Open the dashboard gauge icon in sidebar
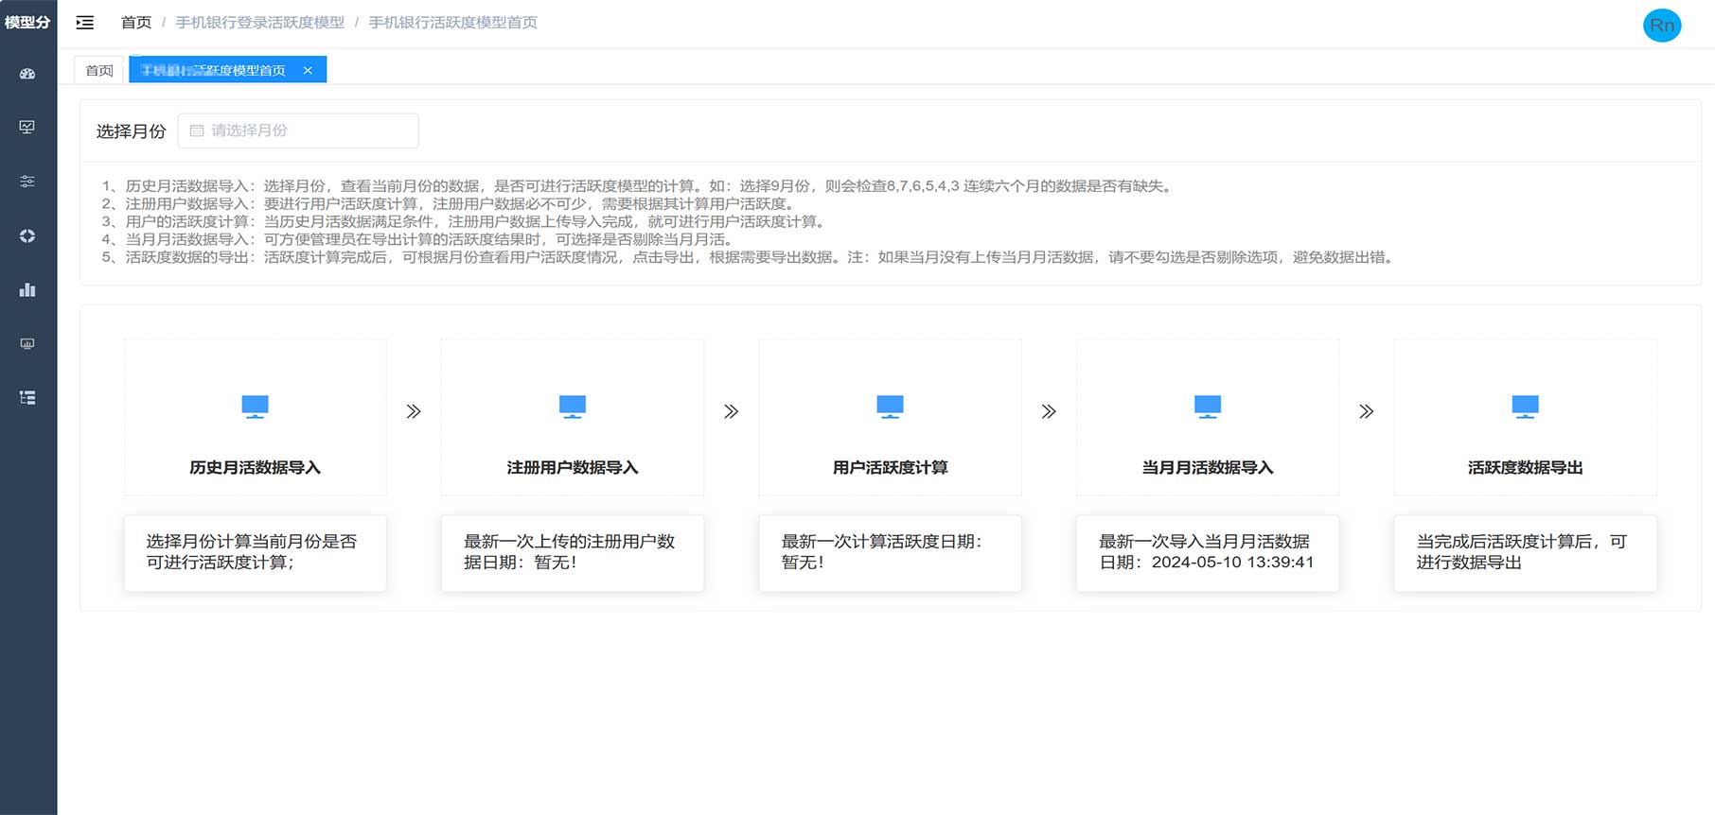1715x815 pixels. point(27,74)
